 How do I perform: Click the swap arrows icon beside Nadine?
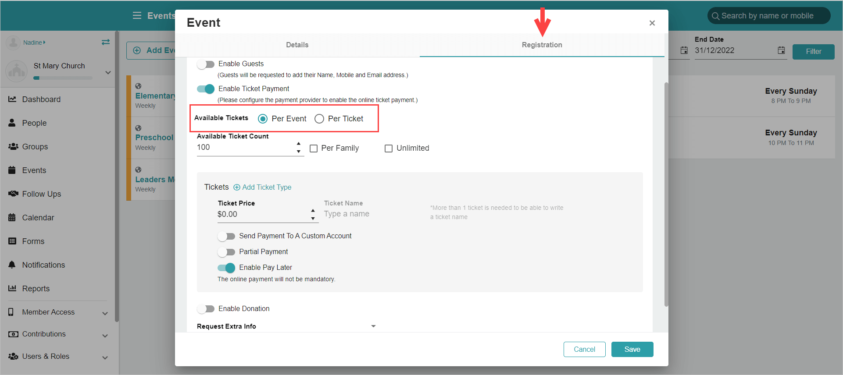(106, 42)
